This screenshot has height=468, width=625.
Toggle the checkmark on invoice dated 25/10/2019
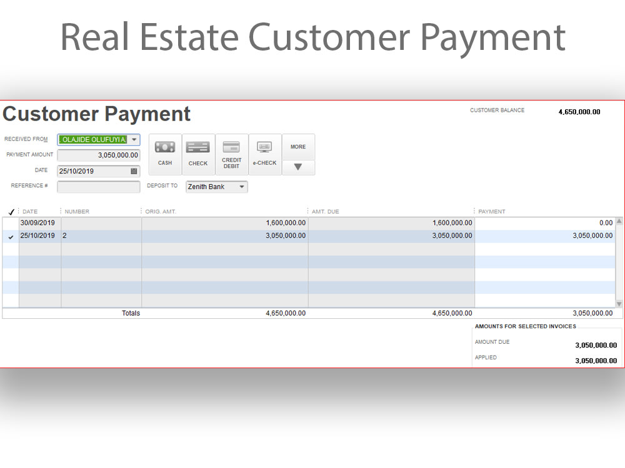(x=10, y=236)
